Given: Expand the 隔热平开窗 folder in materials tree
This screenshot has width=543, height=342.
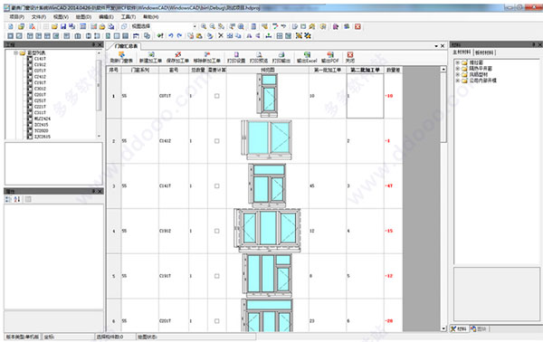Looking at the screenshot, I should (457, 69).
